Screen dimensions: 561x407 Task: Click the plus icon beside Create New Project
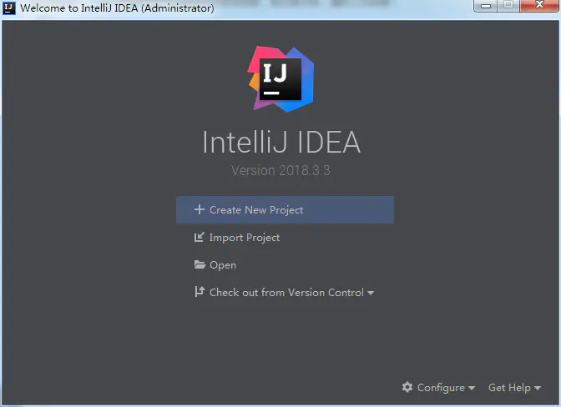click(200, 209)
